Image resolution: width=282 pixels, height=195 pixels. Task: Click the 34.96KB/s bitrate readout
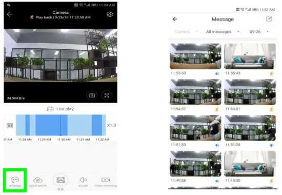coord(16,98)
